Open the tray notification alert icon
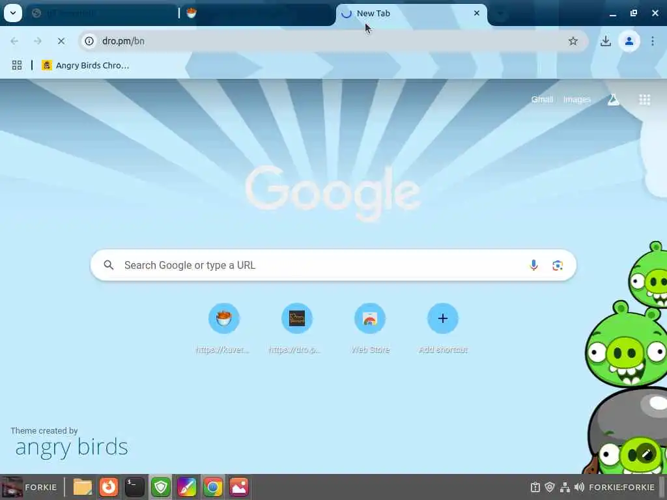 [x=535, y=487]
